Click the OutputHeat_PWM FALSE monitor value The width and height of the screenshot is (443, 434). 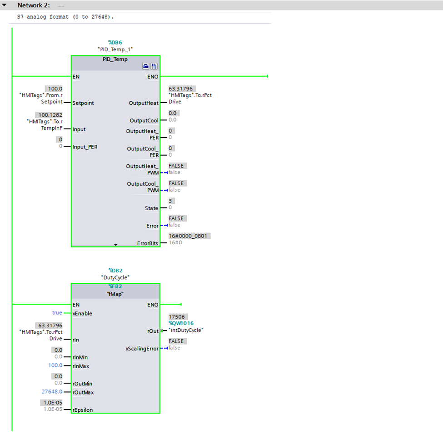point(177,166)
